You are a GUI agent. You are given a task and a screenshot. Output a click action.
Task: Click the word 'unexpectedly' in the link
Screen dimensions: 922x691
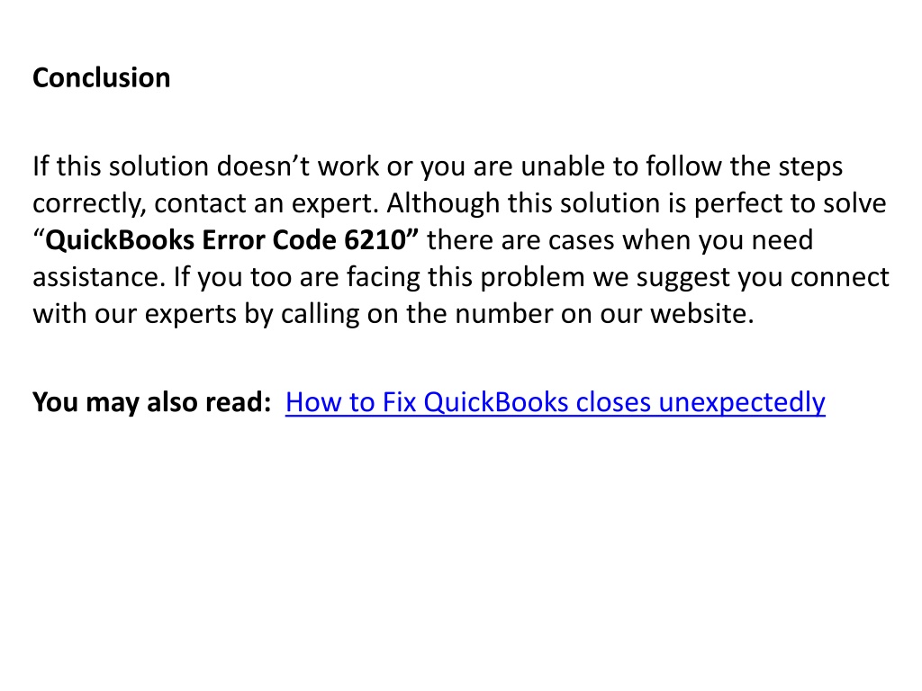tap(742, 403)
